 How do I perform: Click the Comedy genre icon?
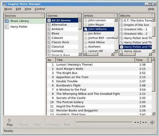coord(49,51)
